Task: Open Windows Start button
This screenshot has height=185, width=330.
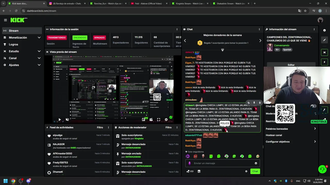Action: (x=5, y=181)
